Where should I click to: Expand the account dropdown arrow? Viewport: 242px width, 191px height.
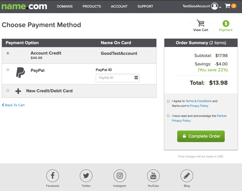pyautogui.click(x=220, y=8)
